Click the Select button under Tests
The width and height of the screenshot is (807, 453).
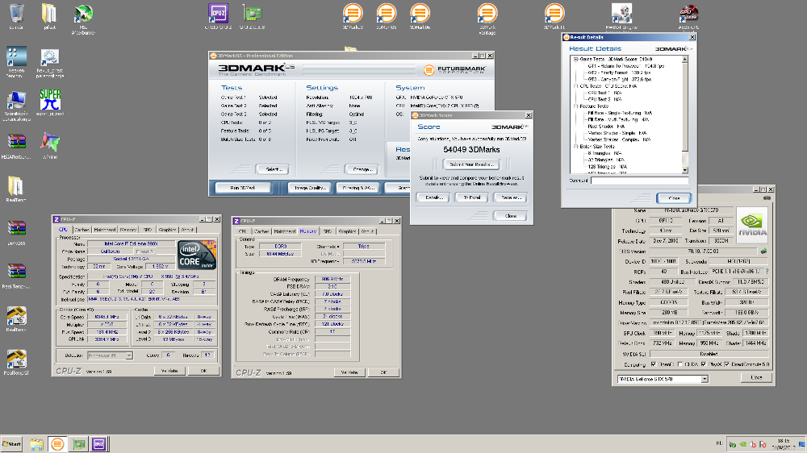point(274,169)
